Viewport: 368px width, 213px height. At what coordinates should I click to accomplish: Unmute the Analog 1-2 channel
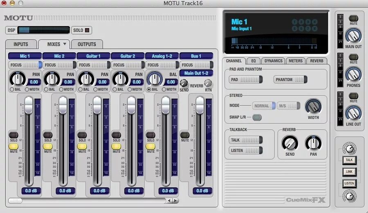(150, 146)
